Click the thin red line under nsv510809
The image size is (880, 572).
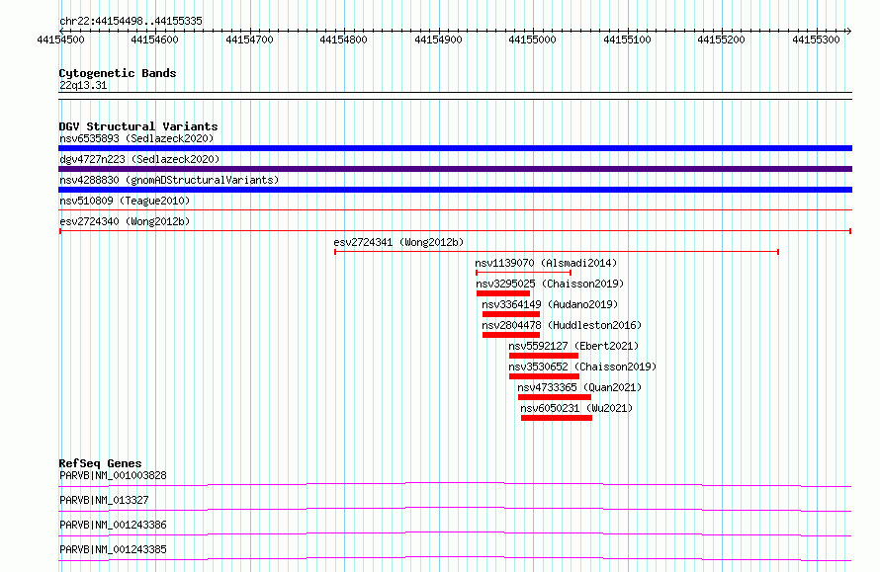pos(455,209)
